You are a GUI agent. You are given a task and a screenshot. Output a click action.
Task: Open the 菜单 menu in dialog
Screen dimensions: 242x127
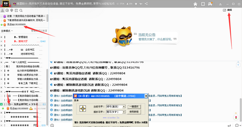click(76, 101)
